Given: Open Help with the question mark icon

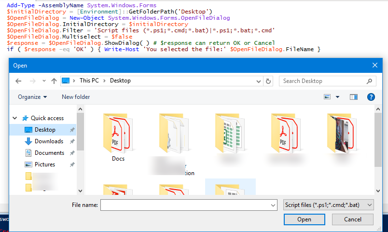Looking at the screenshot, I should point(371,97).
